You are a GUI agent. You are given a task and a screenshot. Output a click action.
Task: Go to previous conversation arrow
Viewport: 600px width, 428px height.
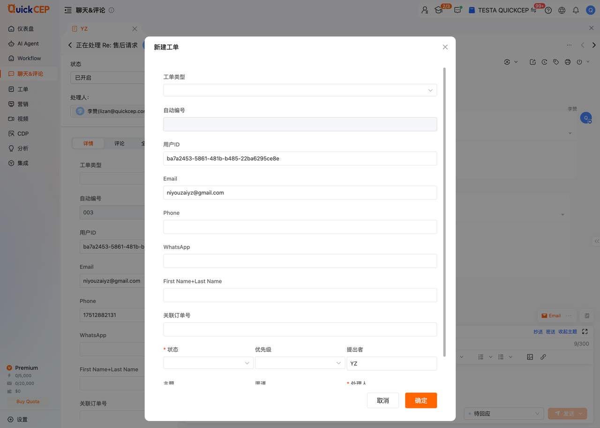click(x=583, y=45)
